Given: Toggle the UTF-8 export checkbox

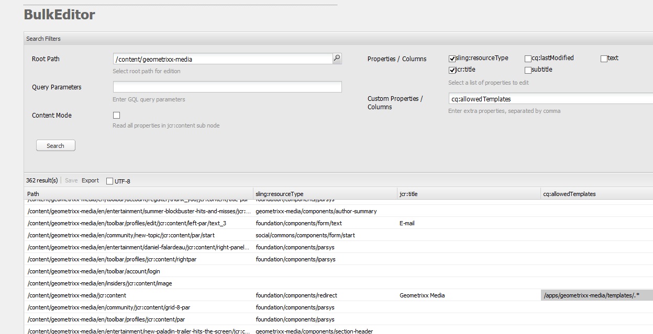Looking at the screenshot, I should 109,181.
